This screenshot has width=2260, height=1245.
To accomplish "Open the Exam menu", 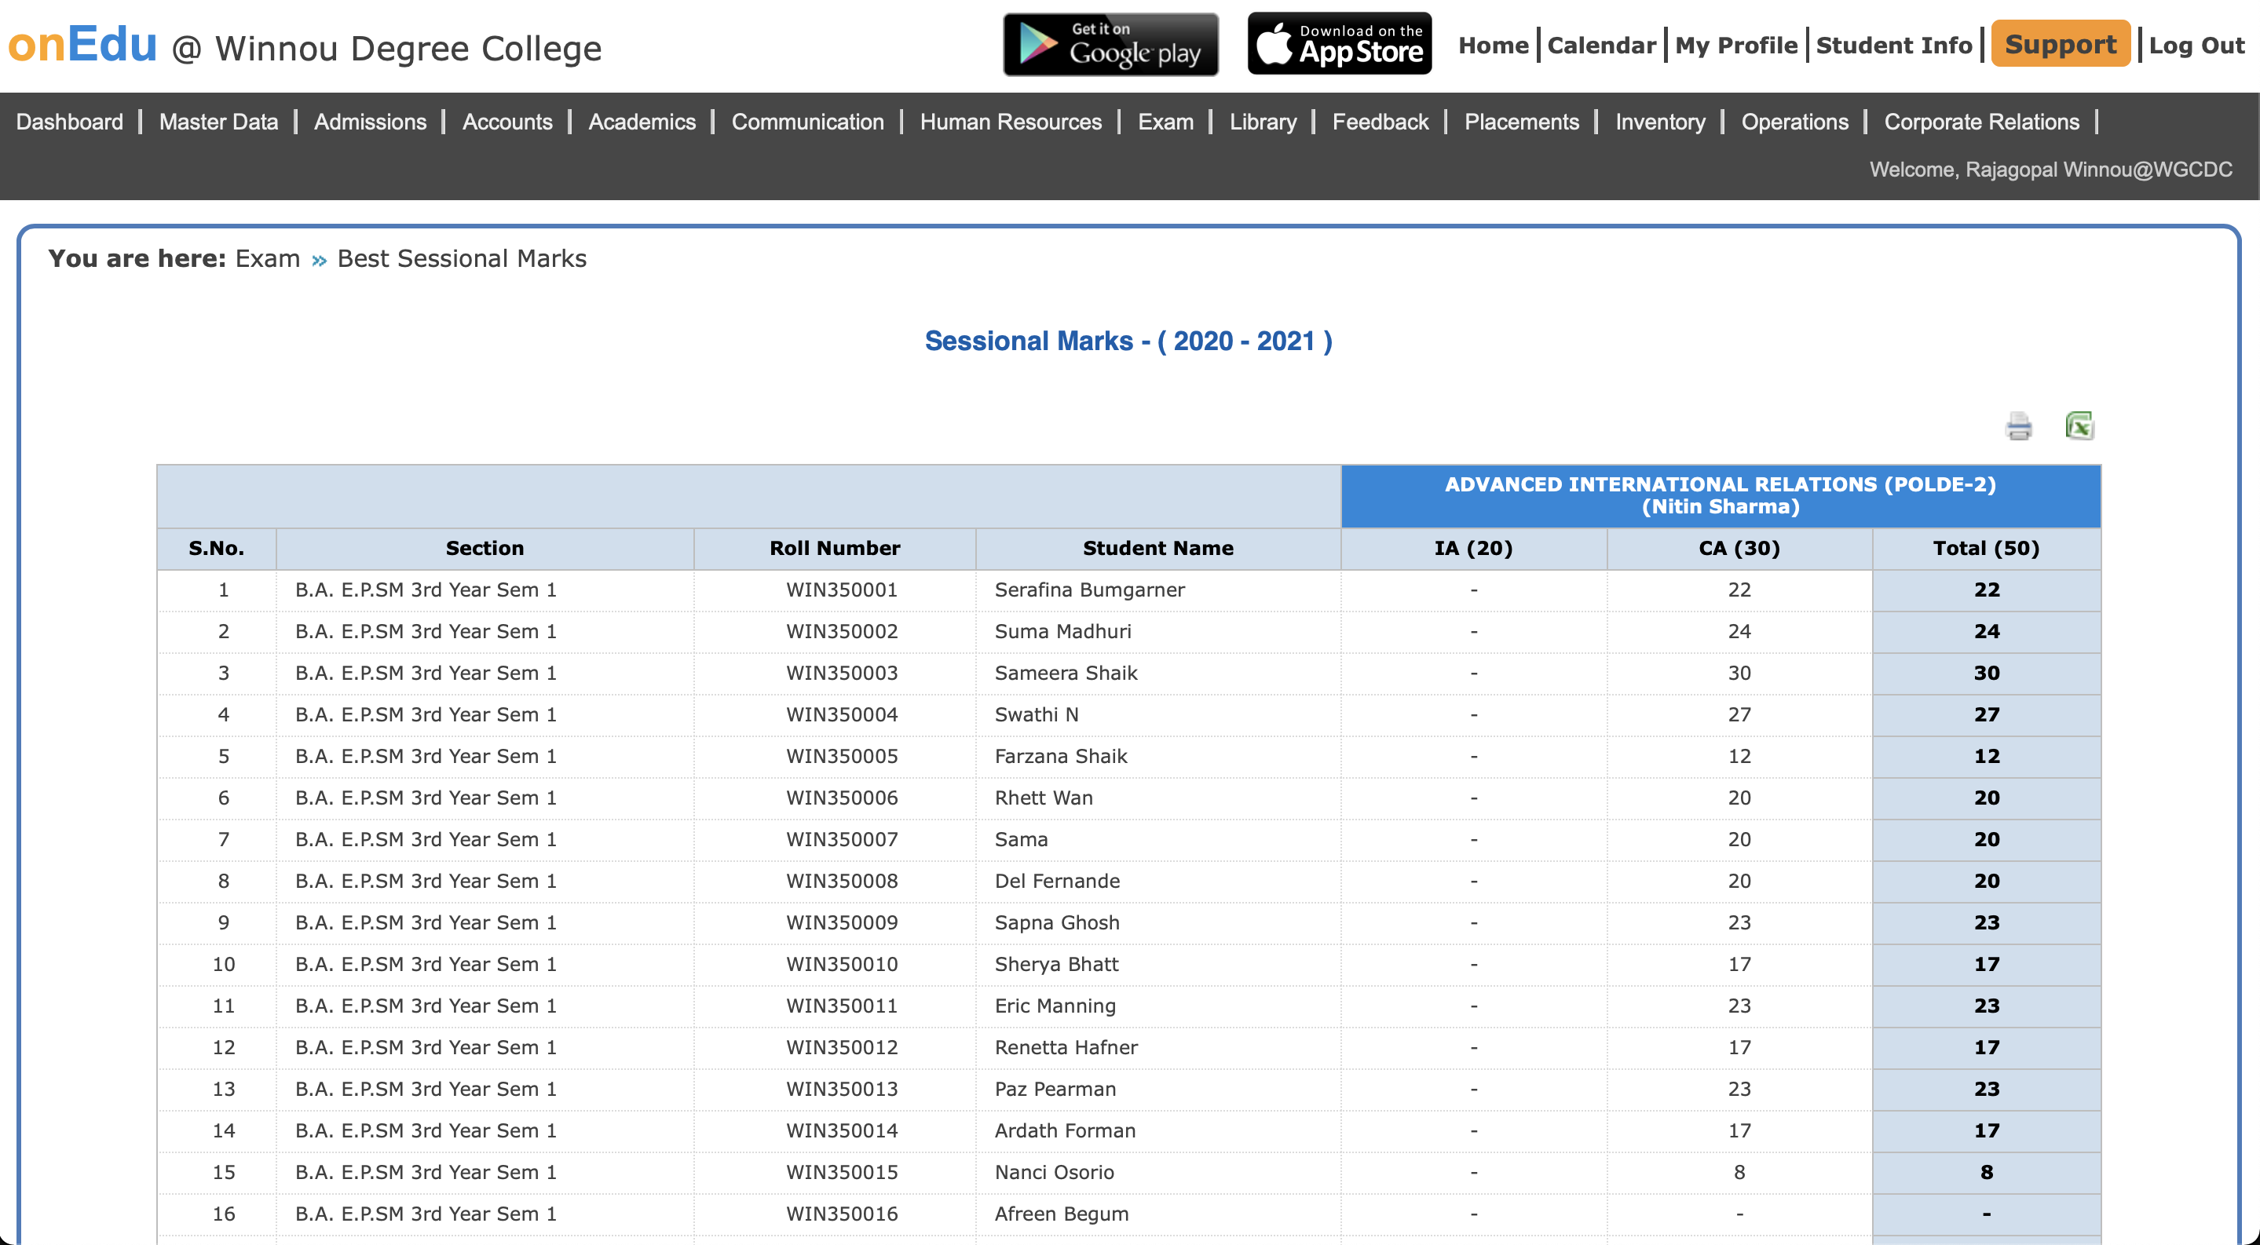I will point(1165,122).
